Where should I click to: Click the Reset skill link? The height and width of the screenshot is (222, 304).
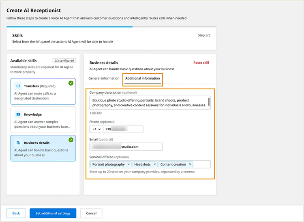pos(201,63)
